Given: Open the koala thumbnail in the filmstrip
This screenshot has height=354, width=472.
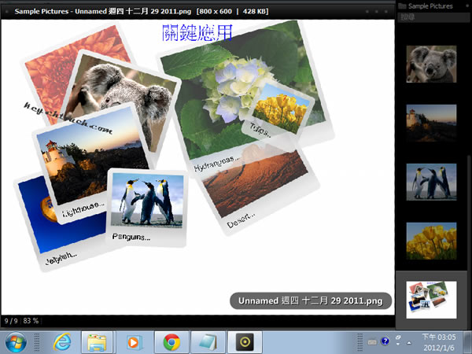Looking at the screenshot, I should click(430, 64).
